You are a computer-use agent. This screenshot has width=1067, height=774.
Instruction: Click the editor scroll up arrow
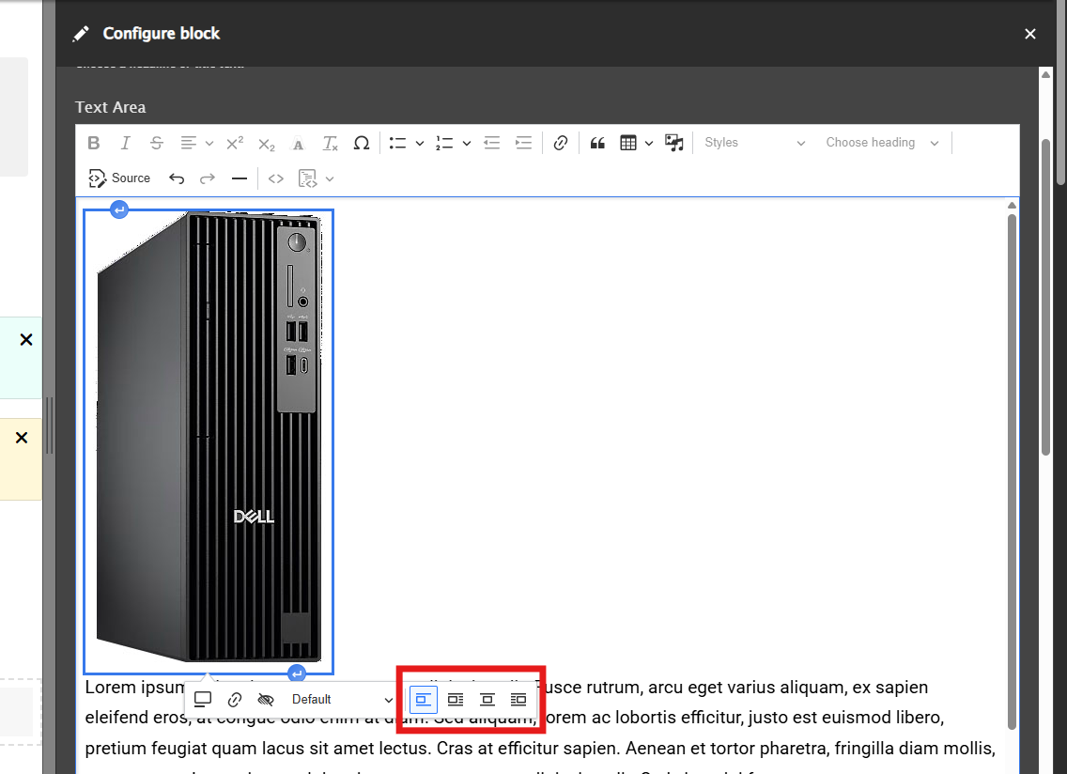pyautogui.click(x=1012, y=206)
